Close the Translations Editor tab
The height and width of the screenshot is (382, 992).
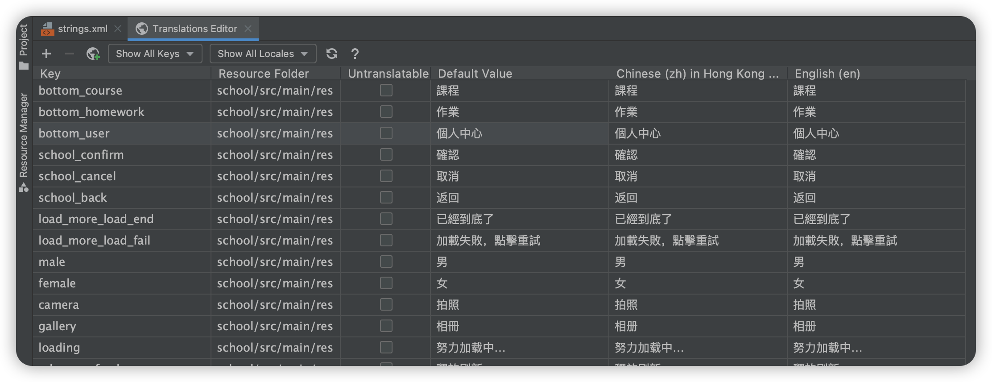248,29
